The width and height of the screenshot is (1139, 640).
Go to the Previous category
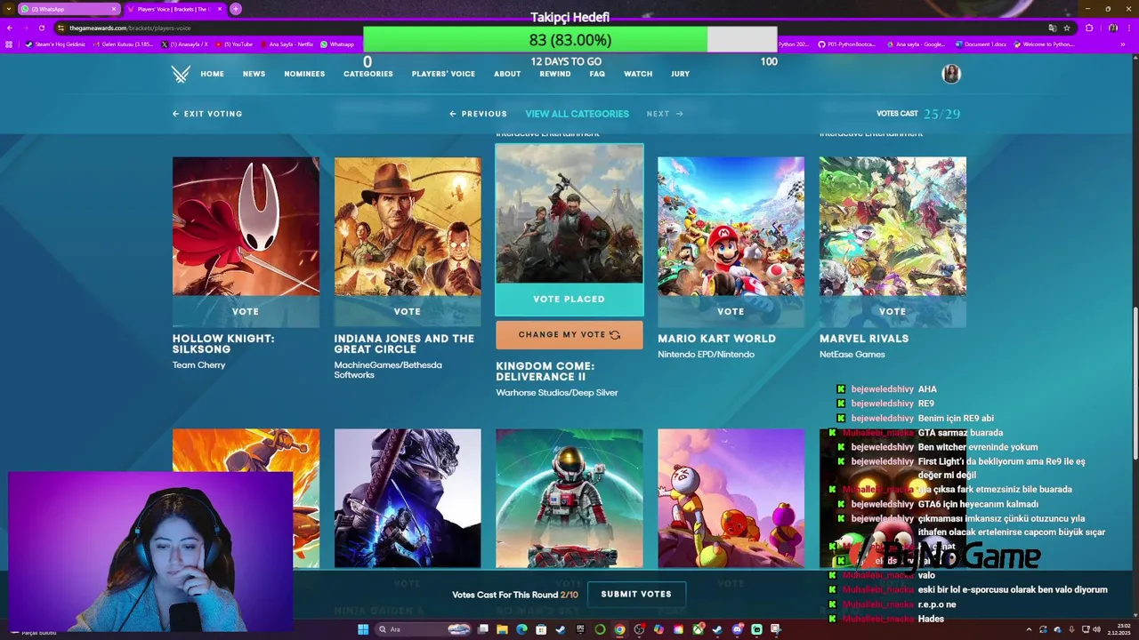[479, 114]
